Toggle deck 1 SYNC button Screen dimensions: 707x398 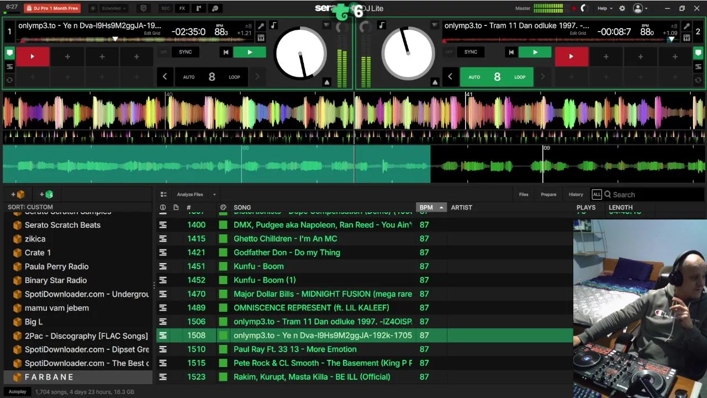coord(185,52)
